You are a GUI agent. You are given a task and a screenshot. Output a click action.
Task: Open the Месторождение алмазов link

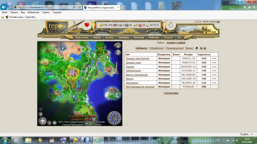[140, 87]
